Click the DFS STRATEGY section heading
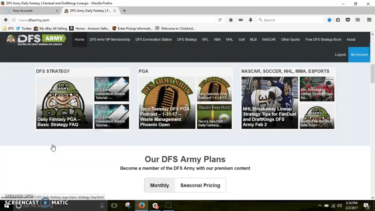The height and width of the screenshot is (211, 375). [53, 71]
